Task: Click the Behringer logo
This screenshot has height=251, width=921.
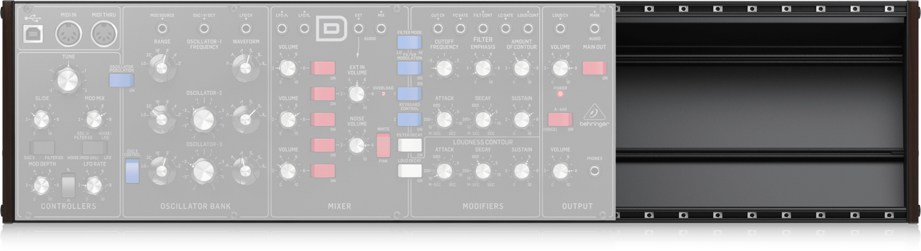Action: point(595,115)
